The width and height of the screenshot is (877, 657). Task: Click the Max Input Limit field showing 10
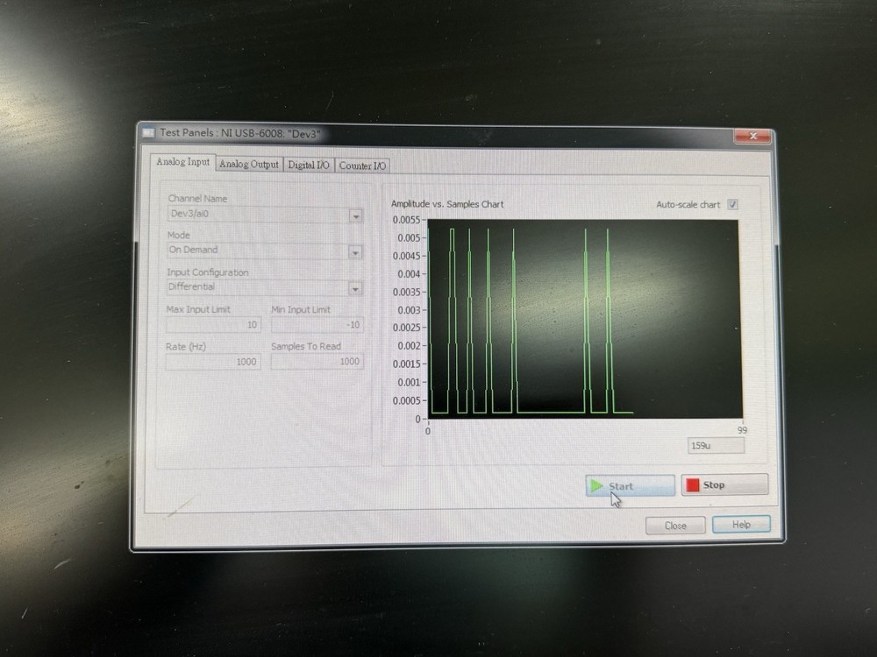point(212,325)
